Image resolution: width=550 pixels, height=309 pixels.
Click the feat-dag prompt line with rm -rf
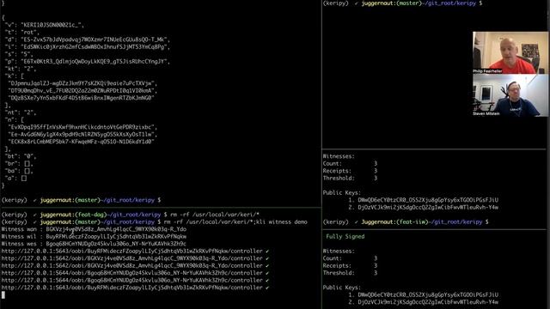(x=130, y=215)
